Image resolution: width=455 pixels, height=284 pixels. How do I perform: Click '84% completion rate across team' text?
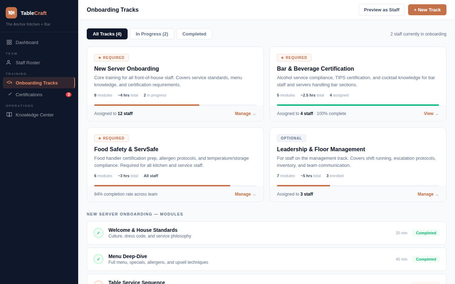pos(126,194)
